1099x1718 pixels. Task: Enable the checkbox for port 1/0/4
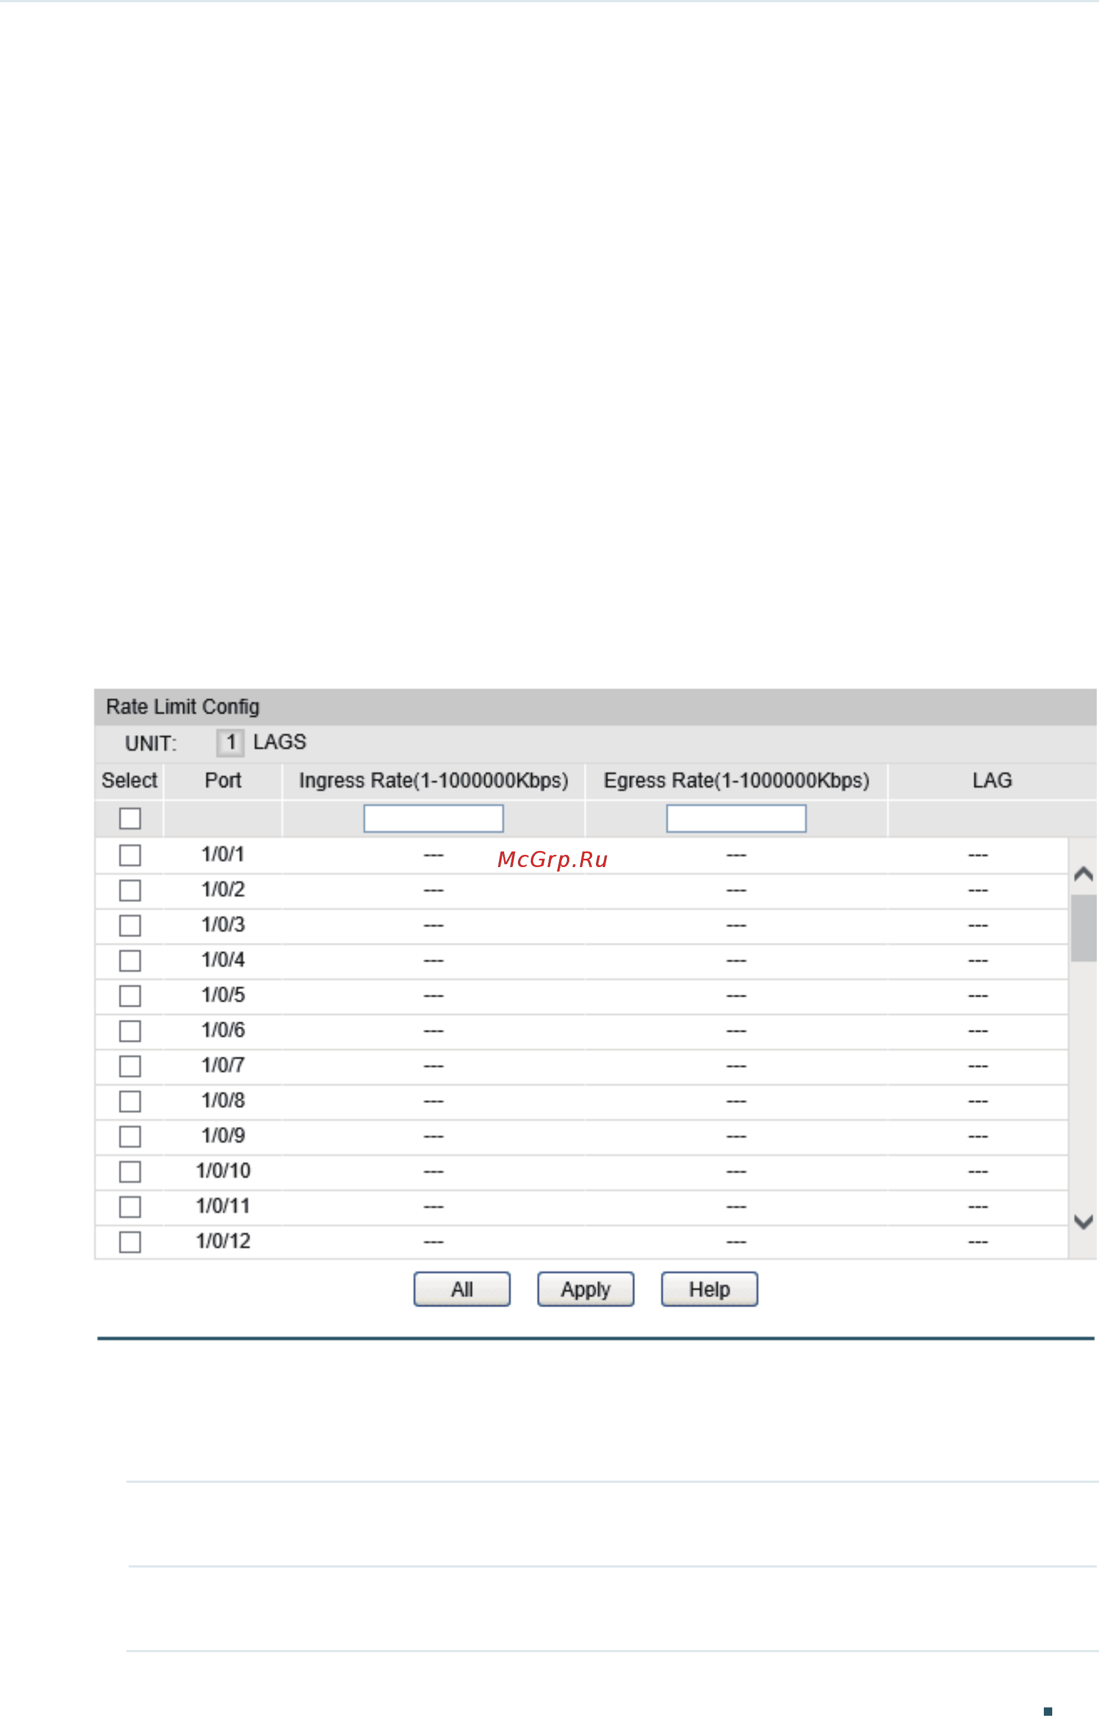point(130,961)
